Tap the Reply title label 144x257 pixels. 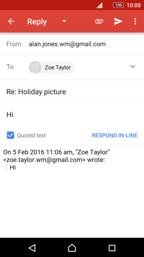(x=37, y=22)
